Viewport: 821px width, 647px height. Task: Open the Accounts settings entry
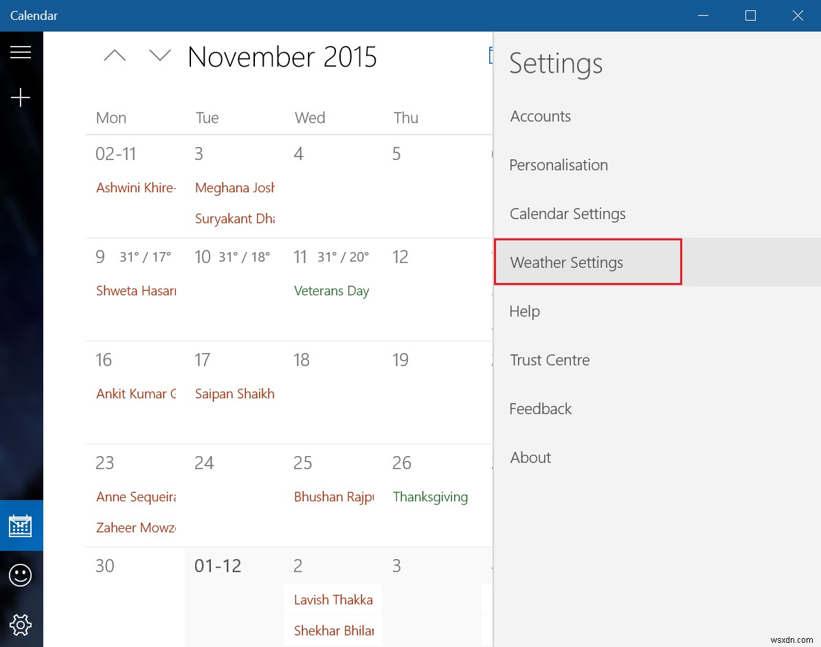click(540, 116)
